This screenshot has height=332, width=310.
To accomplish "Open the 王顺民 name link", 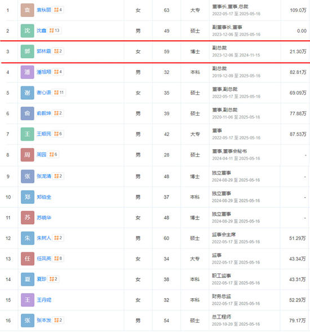I will click(x=44, y=134).
